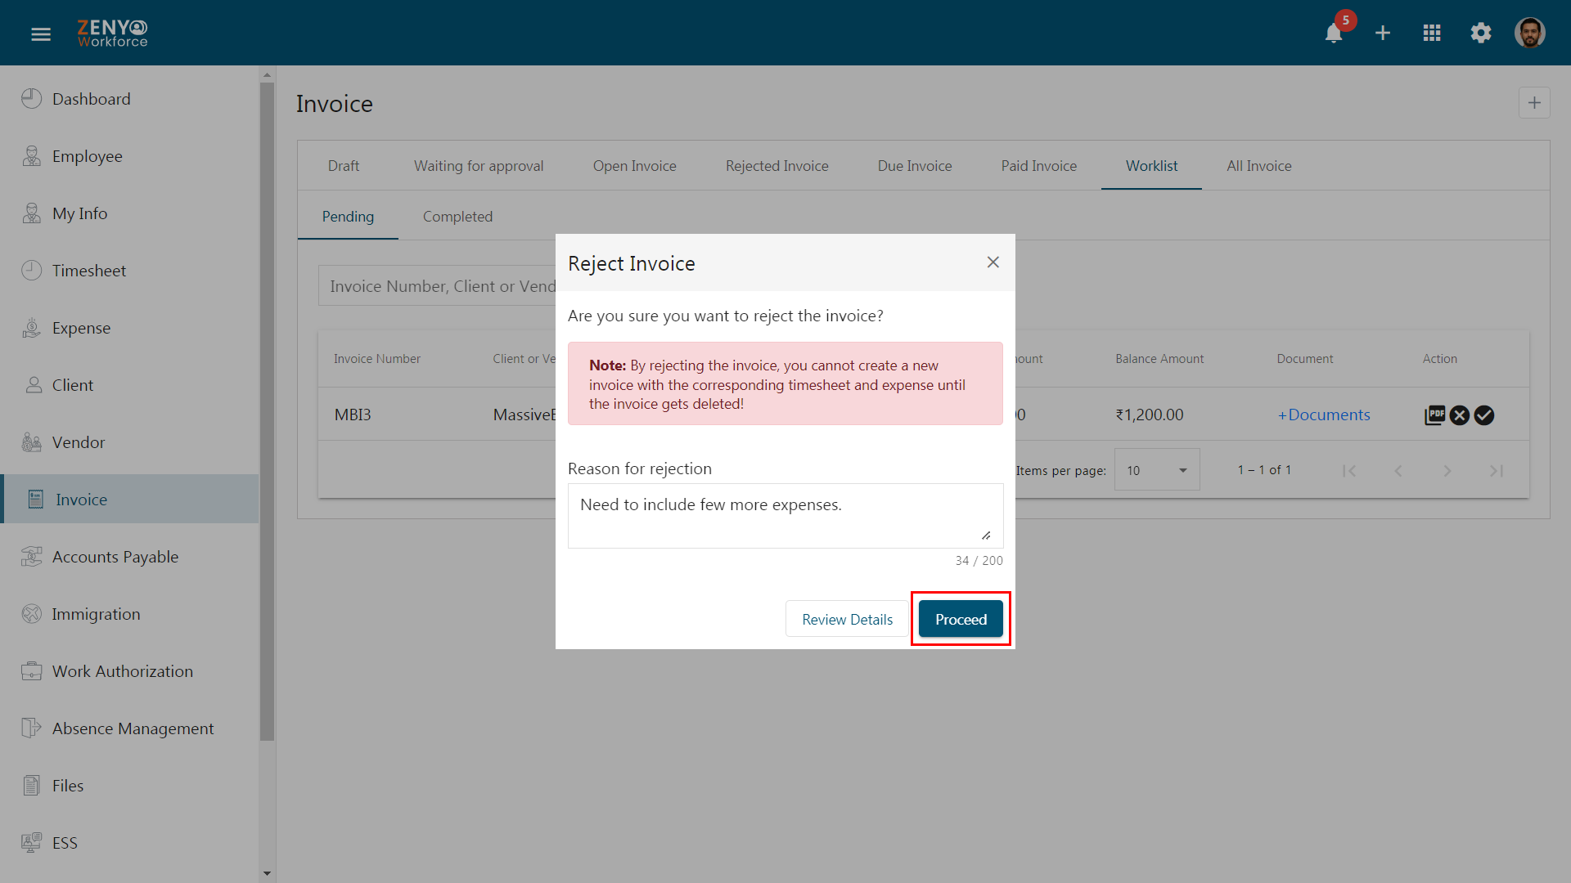The image size is (1571, 883).
Task: Click the settings gear icon
Action: pyautogui.click(x=1482, y=34)
